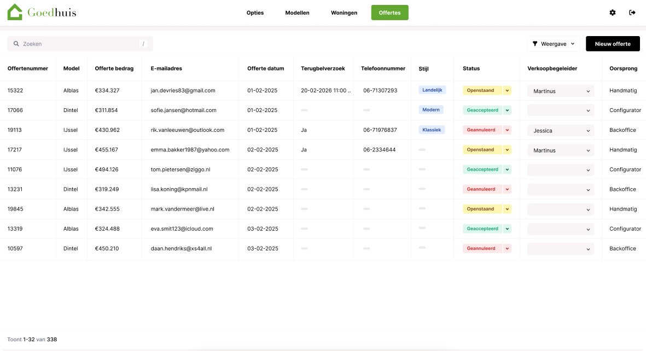Click the search magnifier icon
The width and height of the screenshot is (646, 351).
tap(16, 44)
